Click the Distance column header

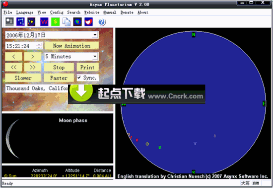[x=102, y=171]
